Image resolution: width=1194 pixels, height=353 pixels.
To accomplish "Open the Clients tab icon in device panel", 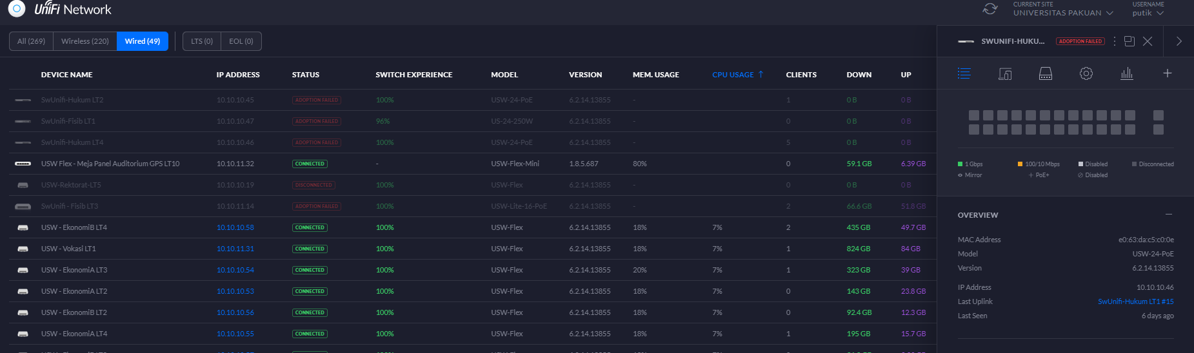I will click(x=1004, y=73).
